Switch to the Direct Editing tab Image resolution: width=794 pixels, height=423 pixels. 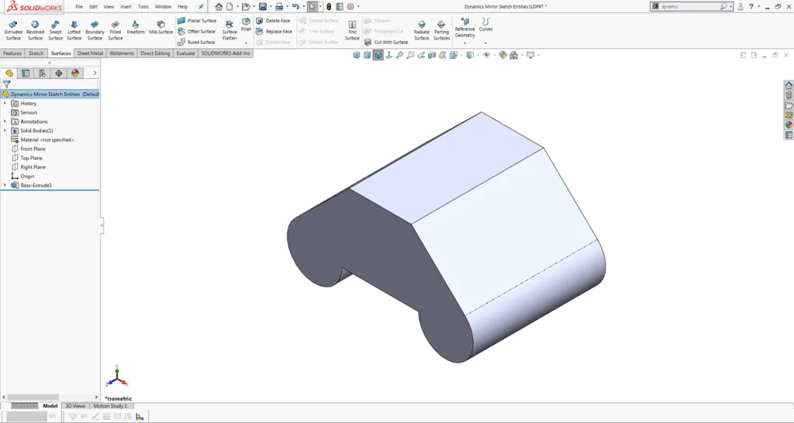pyautogui.click(x=155, y=53)
